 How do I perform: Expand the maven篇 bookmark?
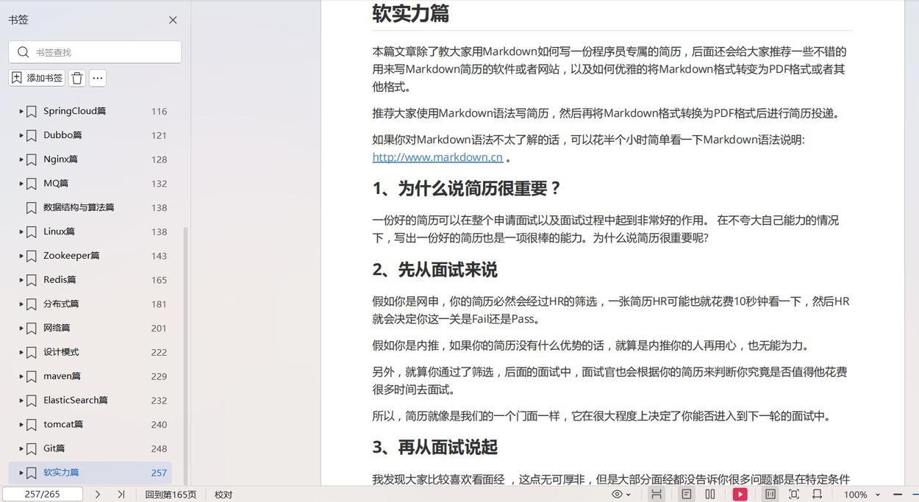coord(21,376)
